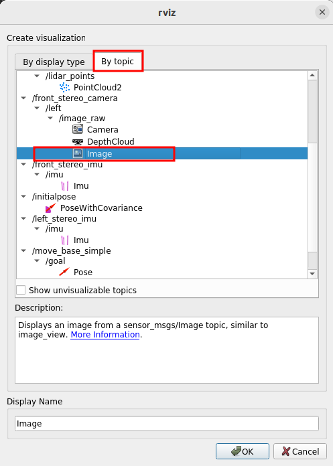Image resolution: width=333 pixels, height=466 pixels.
Task: Choose the DepthCloud sensor icon
Action: coord(78,141)
